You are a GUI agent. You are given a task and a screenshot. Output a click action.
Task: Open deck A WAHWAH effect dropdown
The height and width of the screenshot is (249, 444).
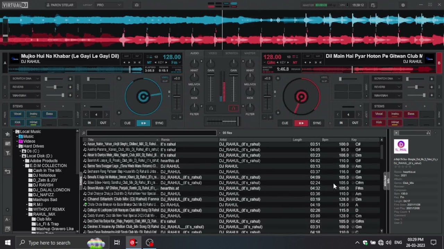tap(25, 95)
